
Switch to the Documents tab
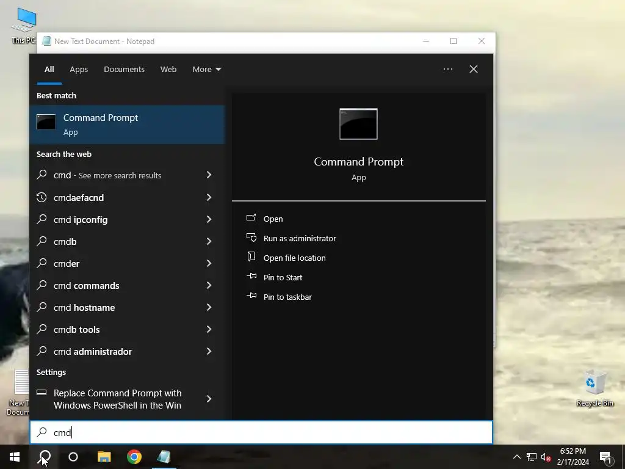pyautogui.click(x=124, y=70)
